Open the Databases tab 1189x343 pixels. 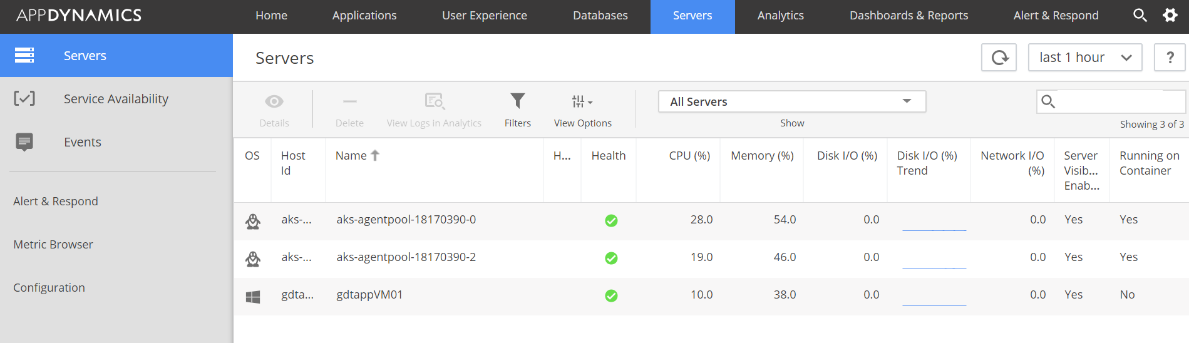coord(600,16)
